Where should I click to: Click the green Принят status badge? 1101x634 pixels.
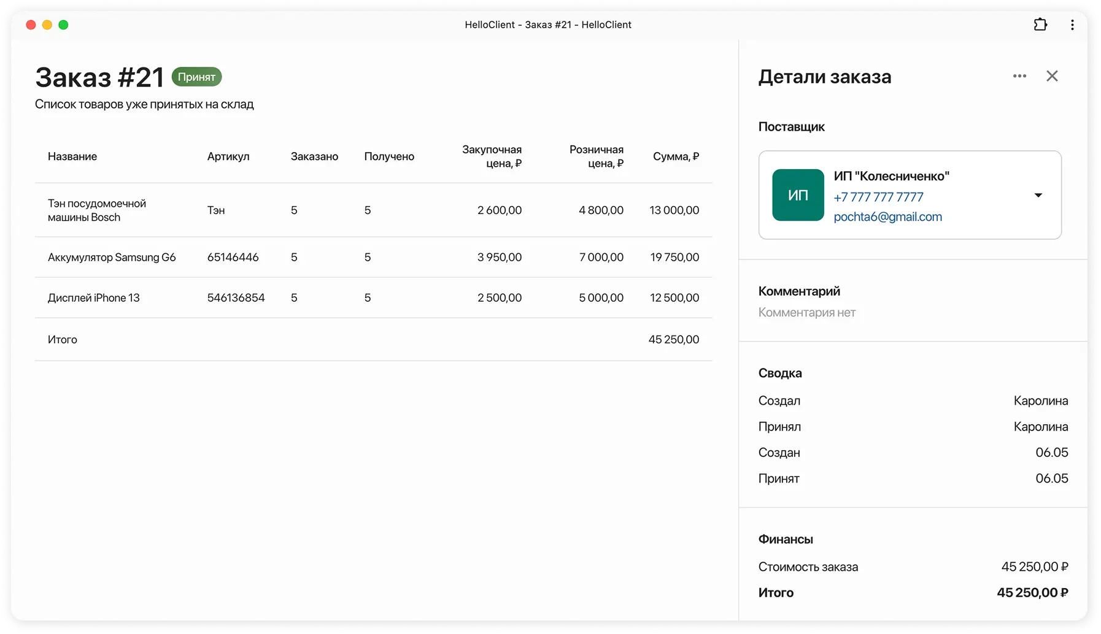click(x=196, y=77)
